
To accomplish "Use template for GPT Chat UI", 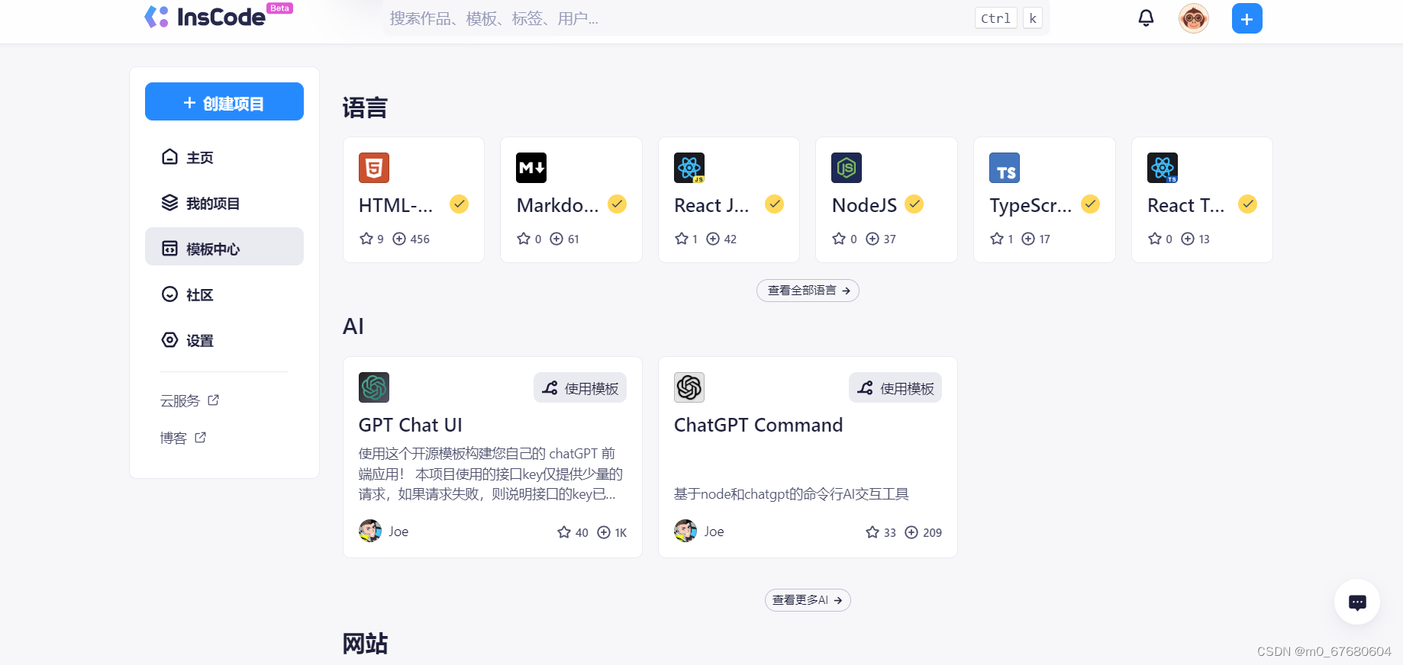I will 580,388.
